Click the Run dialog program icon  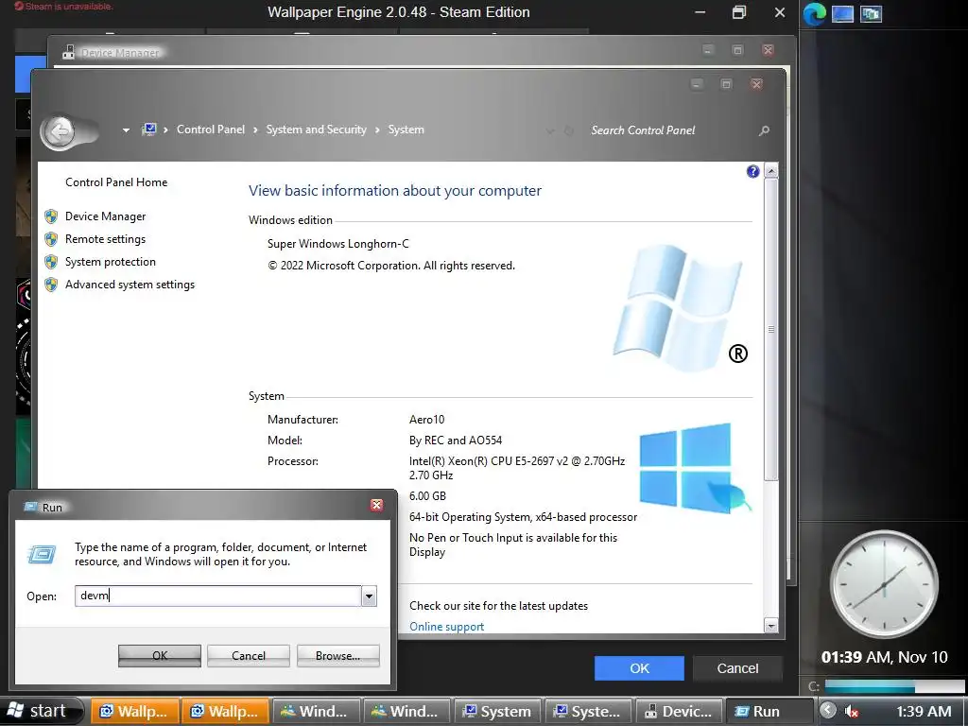click(x=42, y=554)
